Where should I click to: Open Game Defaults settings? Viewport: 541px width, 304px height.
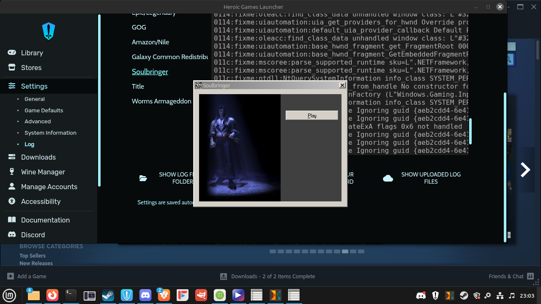(x=44, y=110)
